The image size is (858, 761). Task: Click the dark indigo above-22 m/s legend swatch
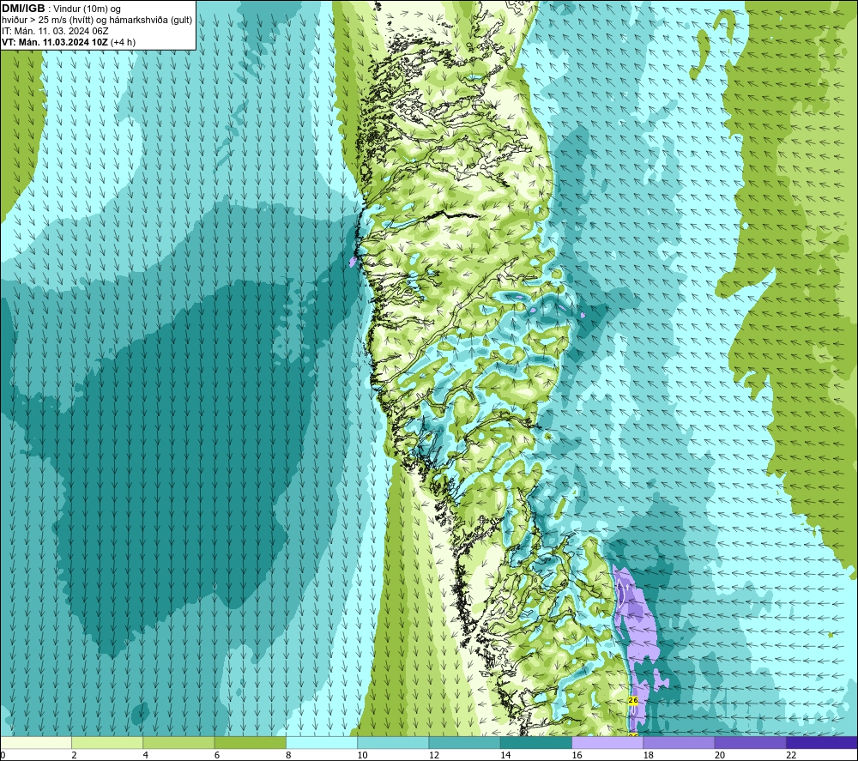point(822,742)
